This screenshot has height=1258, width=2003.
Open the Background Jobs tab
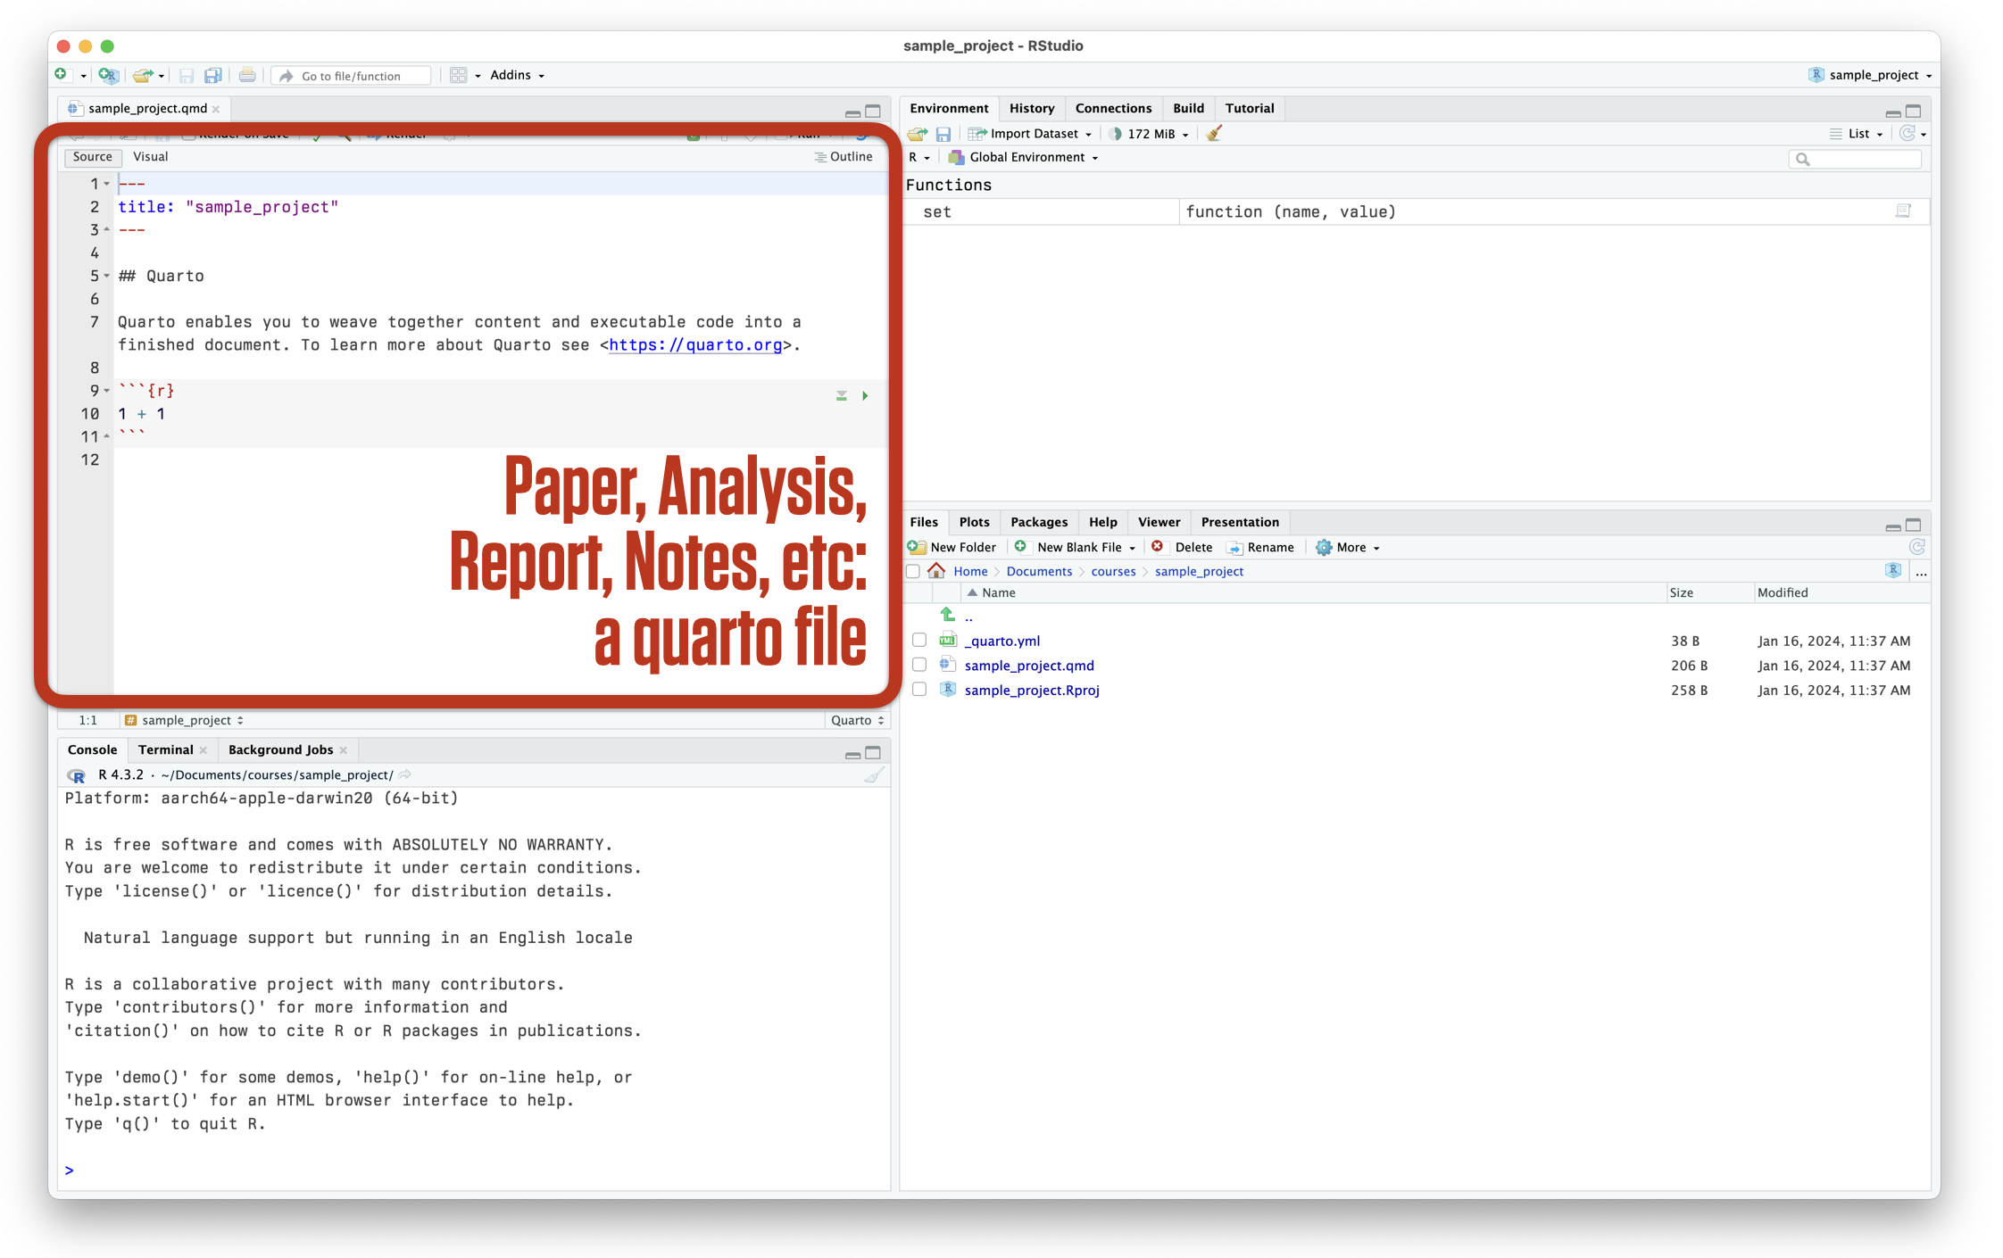[280, 749]
